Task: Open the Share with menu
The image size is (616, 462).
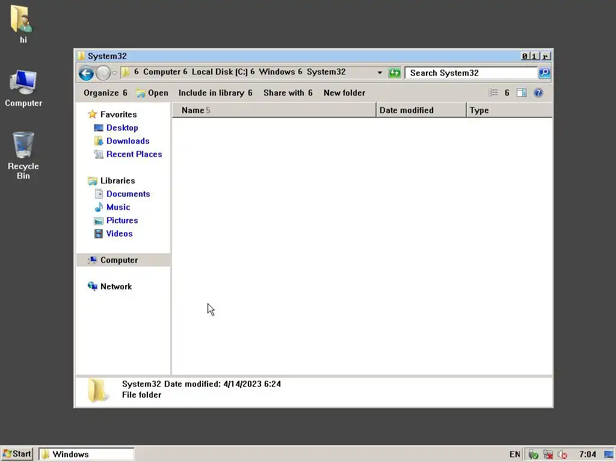Action: (288, 93)
